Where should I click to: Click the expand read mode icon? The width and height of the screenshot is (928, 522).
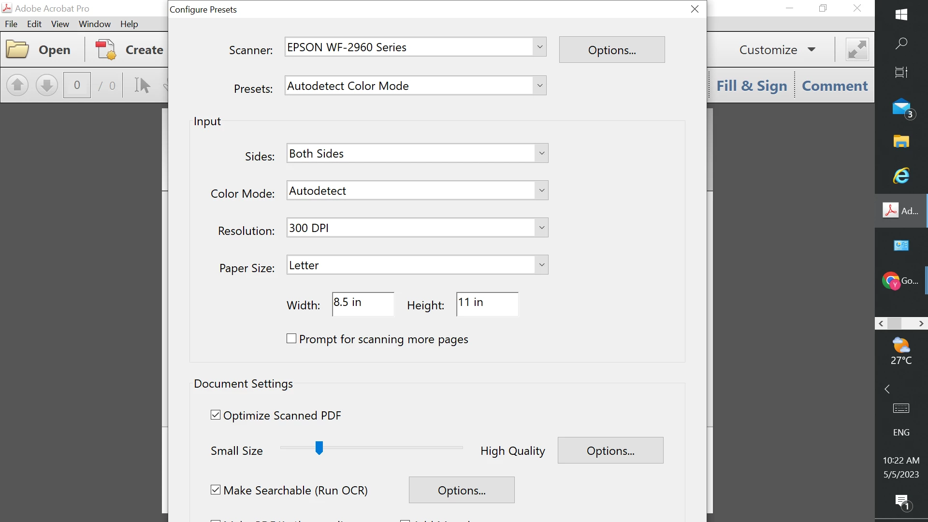click(x=857, y=50)
